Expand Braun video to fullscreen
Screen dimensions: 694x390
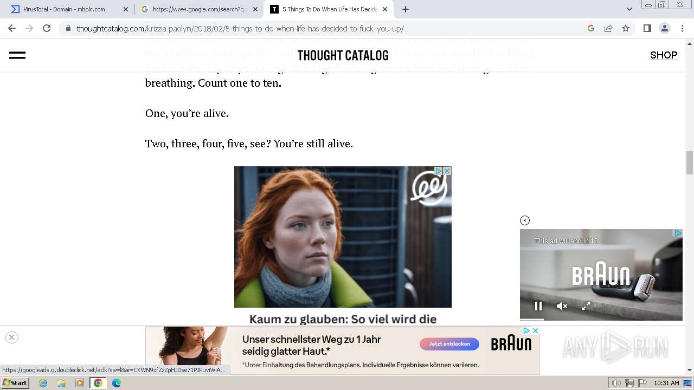pos(586,306)
